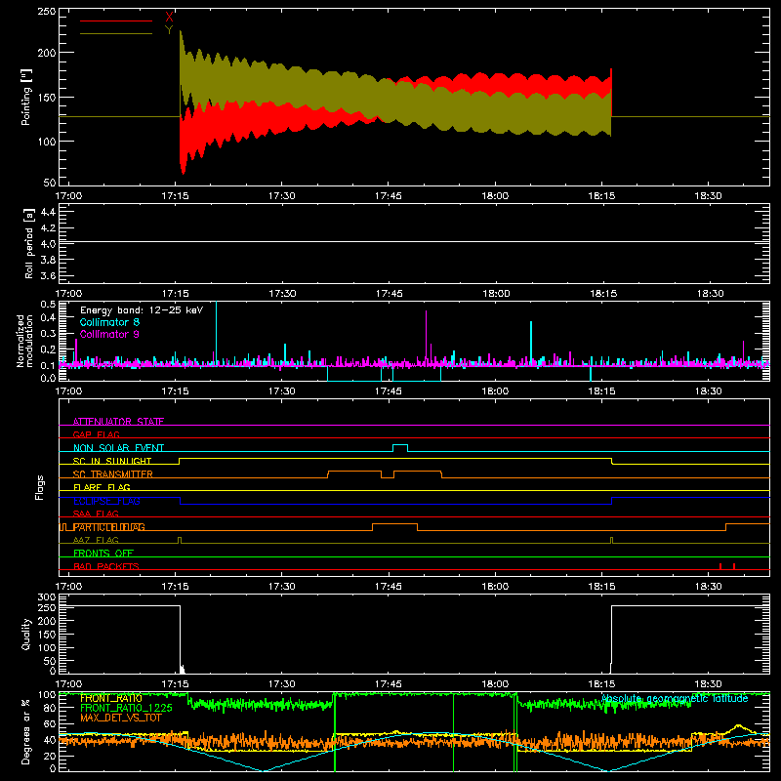Image resolution: width=781 pixels, height=781 pixels.
Task: Select the orange MAX_DET_VS_TOT legend entry
Action: pos(121,718)
